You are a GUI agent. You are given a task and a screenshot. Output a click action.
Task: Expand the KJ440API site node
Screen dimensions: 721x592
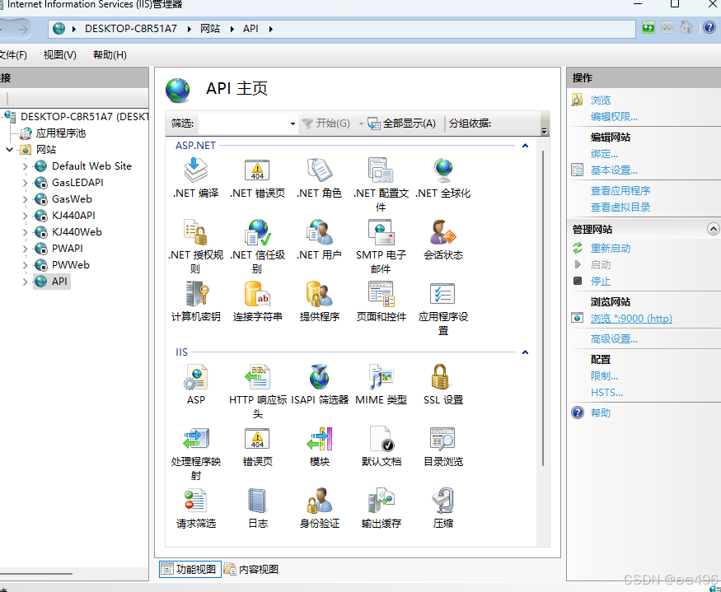26,216
